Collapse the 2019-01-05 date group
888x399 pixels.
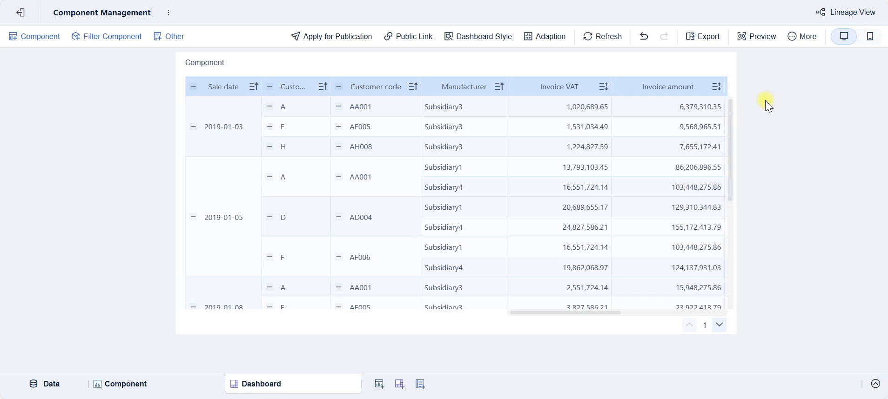pos(194,217)
